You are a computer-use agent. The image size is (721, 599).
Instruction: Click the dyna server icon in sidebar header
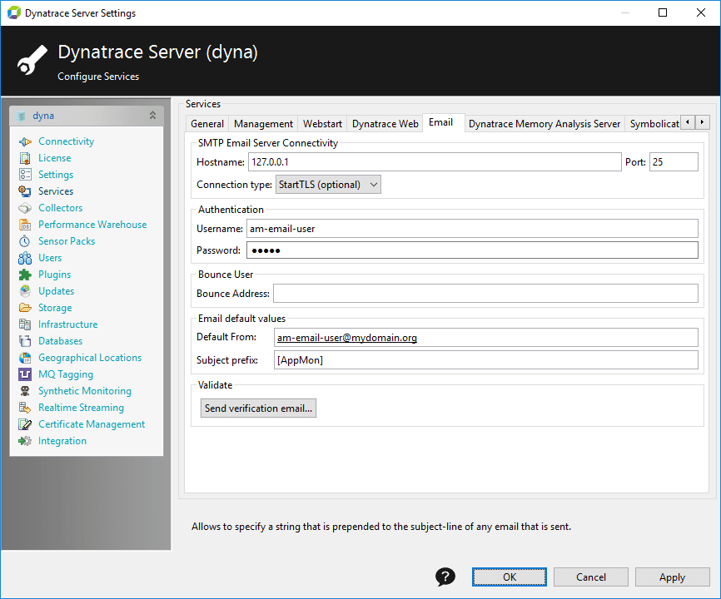point(21,116)
